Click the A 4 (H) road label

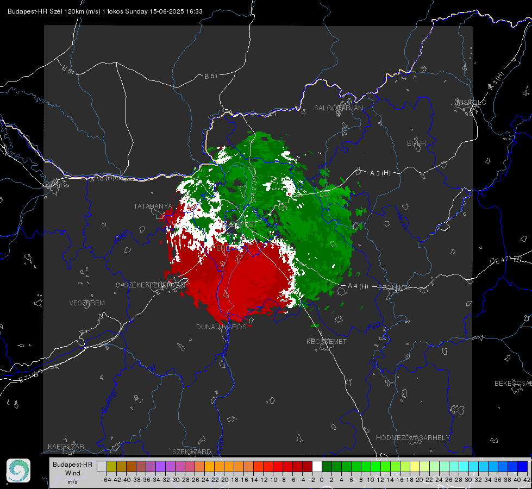pos(358,286)
